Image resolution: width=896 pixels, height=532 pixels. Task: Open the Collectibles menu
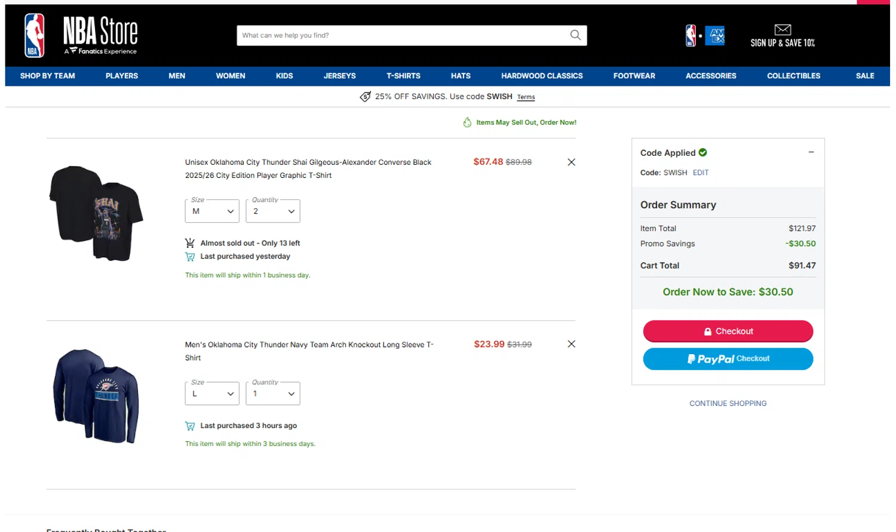(794, 76)
